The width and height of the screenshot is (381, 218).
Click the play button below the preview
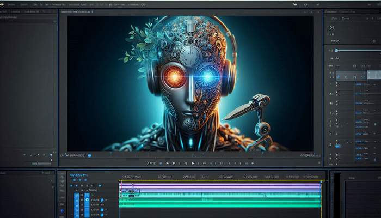coord(193,163)
